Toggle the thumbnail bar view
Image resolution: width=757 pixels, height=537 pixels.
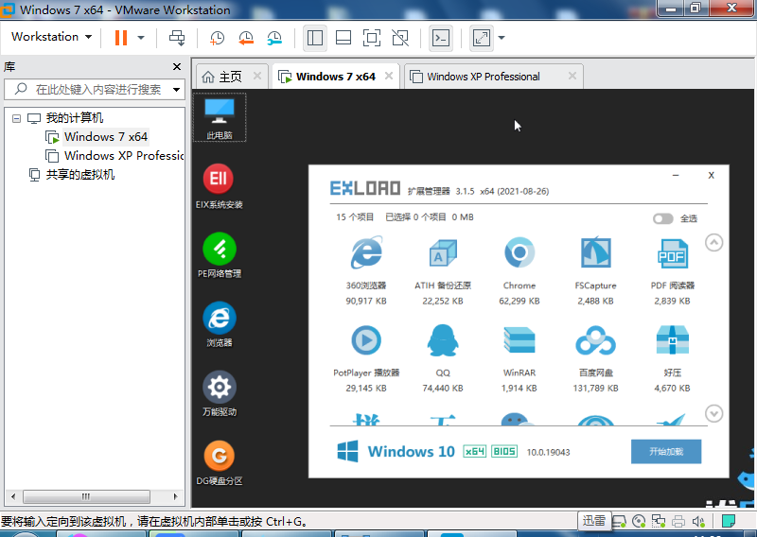coord(343,38)
